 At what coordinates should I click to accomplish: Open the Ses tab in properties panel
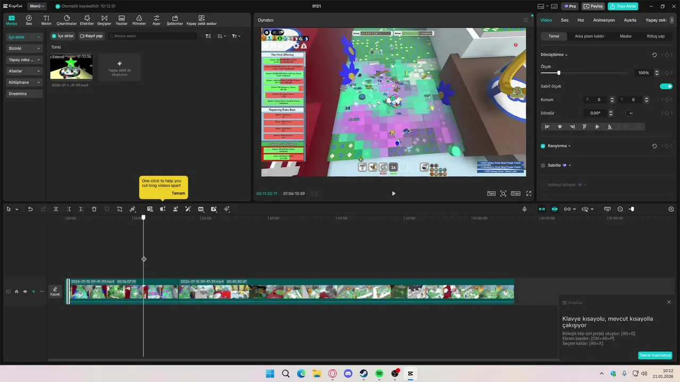[565, 20]
